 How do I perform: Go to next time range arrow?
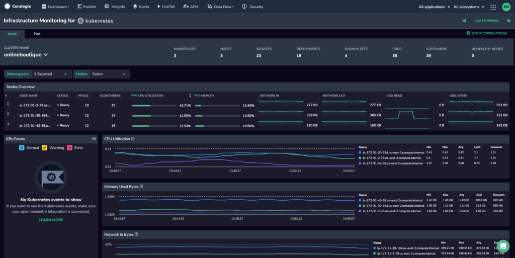[x=509, y=21]
